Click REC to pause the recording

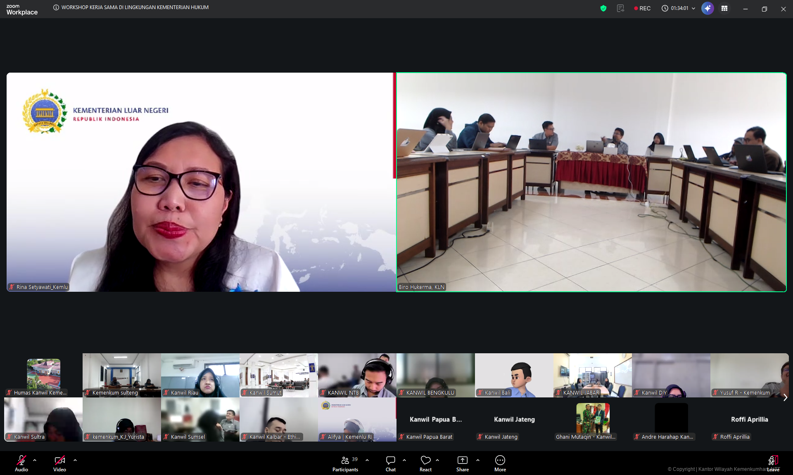point(642,8)
